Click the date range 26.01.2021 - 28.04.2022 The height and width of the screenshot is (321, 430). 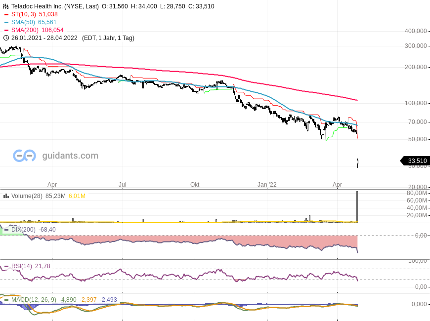click(x=44, y=38)
